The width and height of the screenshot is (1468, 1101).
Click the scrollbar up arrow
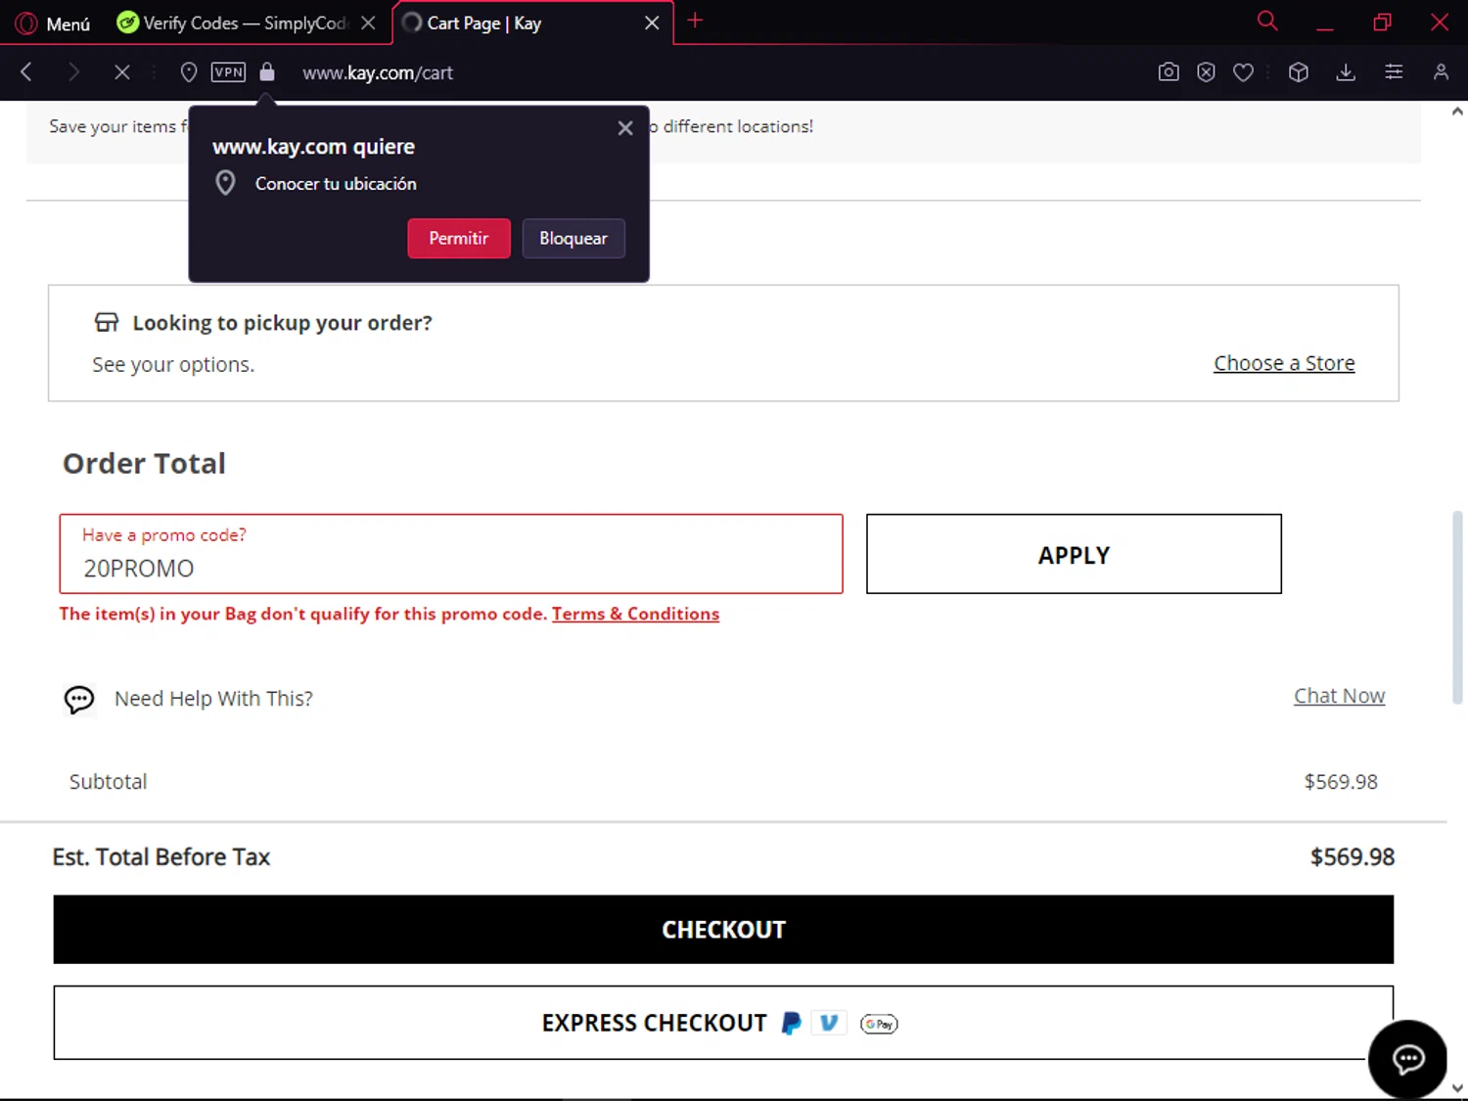(x=1457, y=112)
